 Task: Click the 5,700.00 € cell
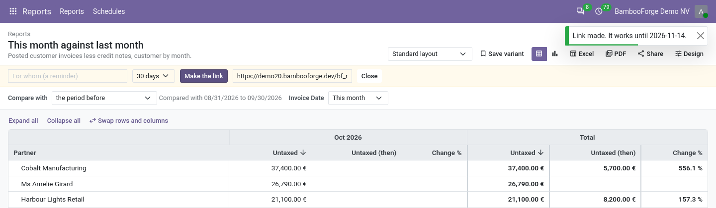point(595,168)
